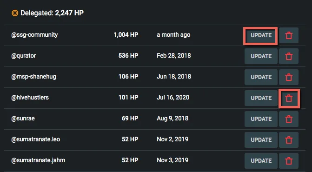This screenshot has height=172, width=312.
Task: Click UPDATE next to @hivehustlers
Action: (261, 98)
